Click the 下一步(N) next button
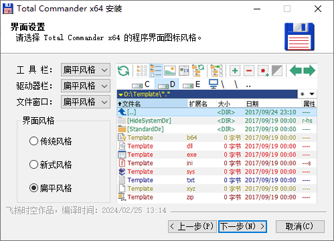The image size is (334, 241). [242, 226]
